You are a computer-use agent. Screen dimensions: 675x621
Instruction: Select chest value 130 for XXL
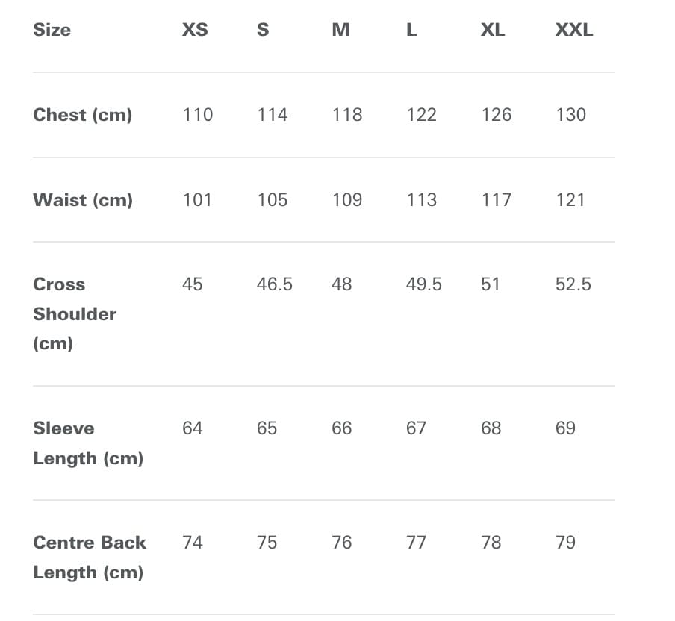[x=570, y=115]
